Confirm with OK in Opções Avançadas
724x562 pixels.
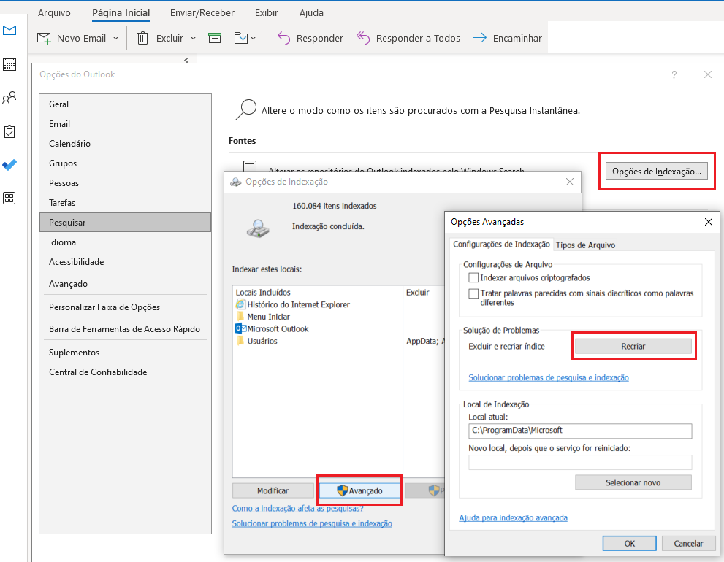click(629, 544)
